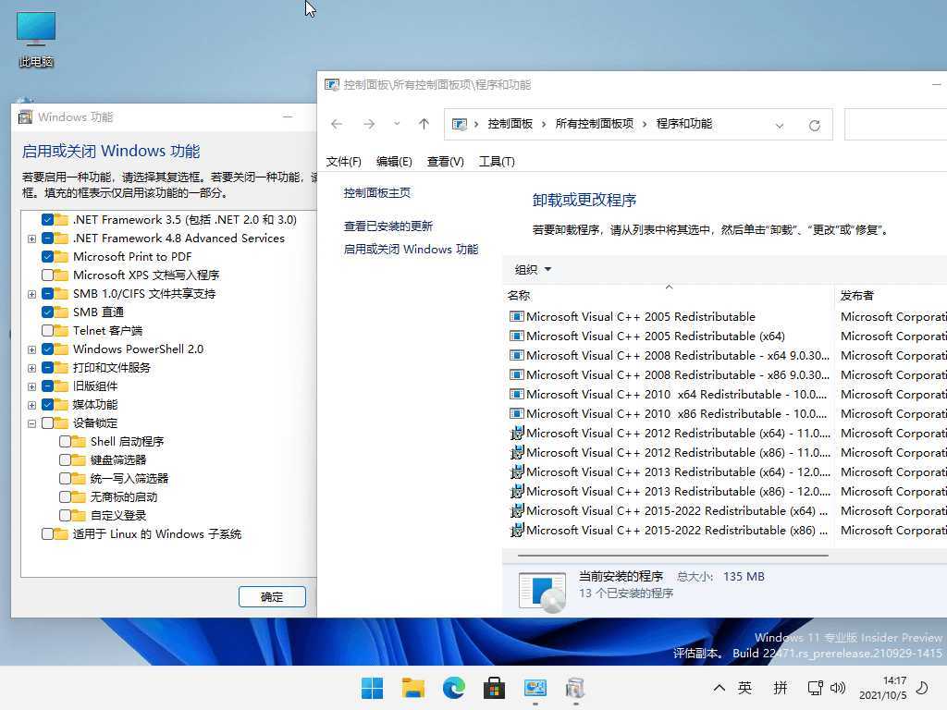Viewport: 947px width, 710px height.
Task: Open the Start menu on the taskbar
Action: pyautogui.click(x=372, y=688)
